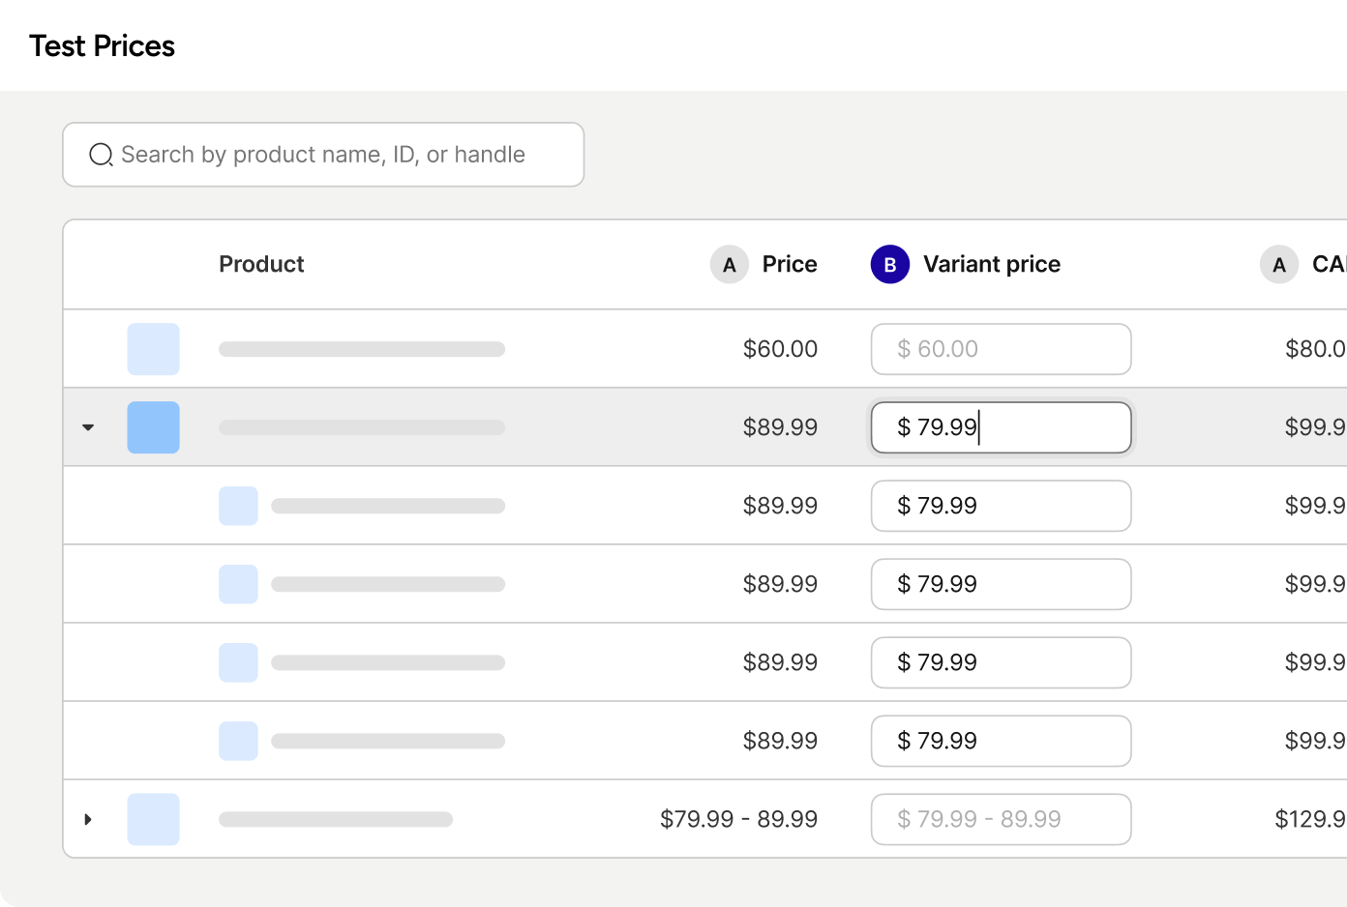Click the focused $79.99 variant price input
The image size is (1347, 907).
(1001, 427)
